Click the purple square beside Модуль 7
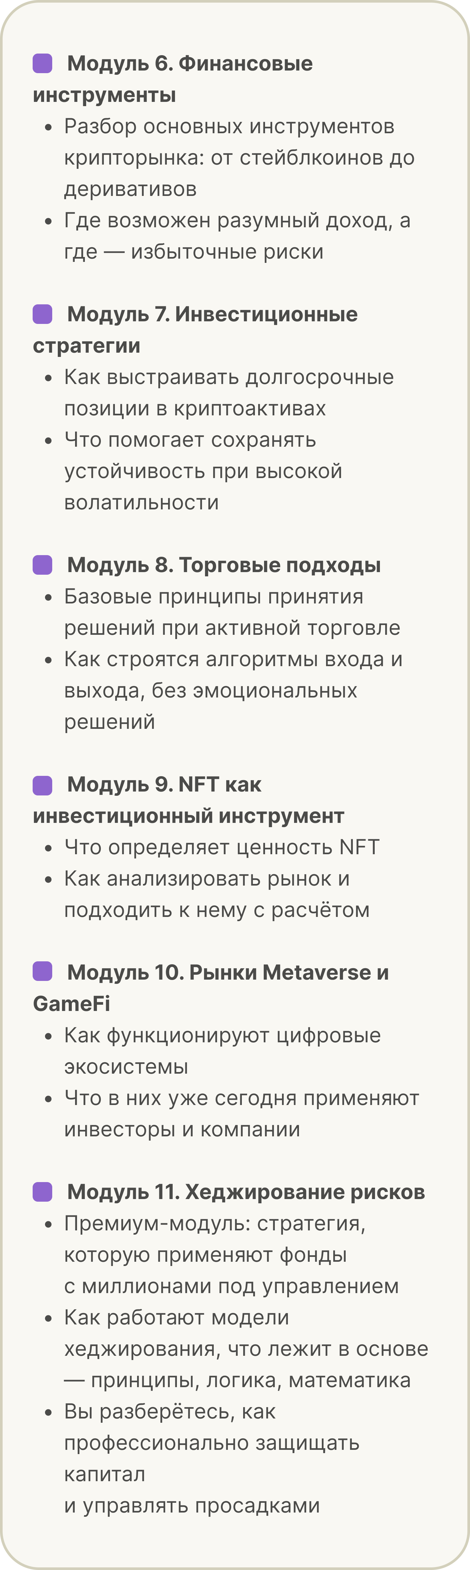This screenshot has width=470, height=1570. pyautogui.click(x=43, y=314)
